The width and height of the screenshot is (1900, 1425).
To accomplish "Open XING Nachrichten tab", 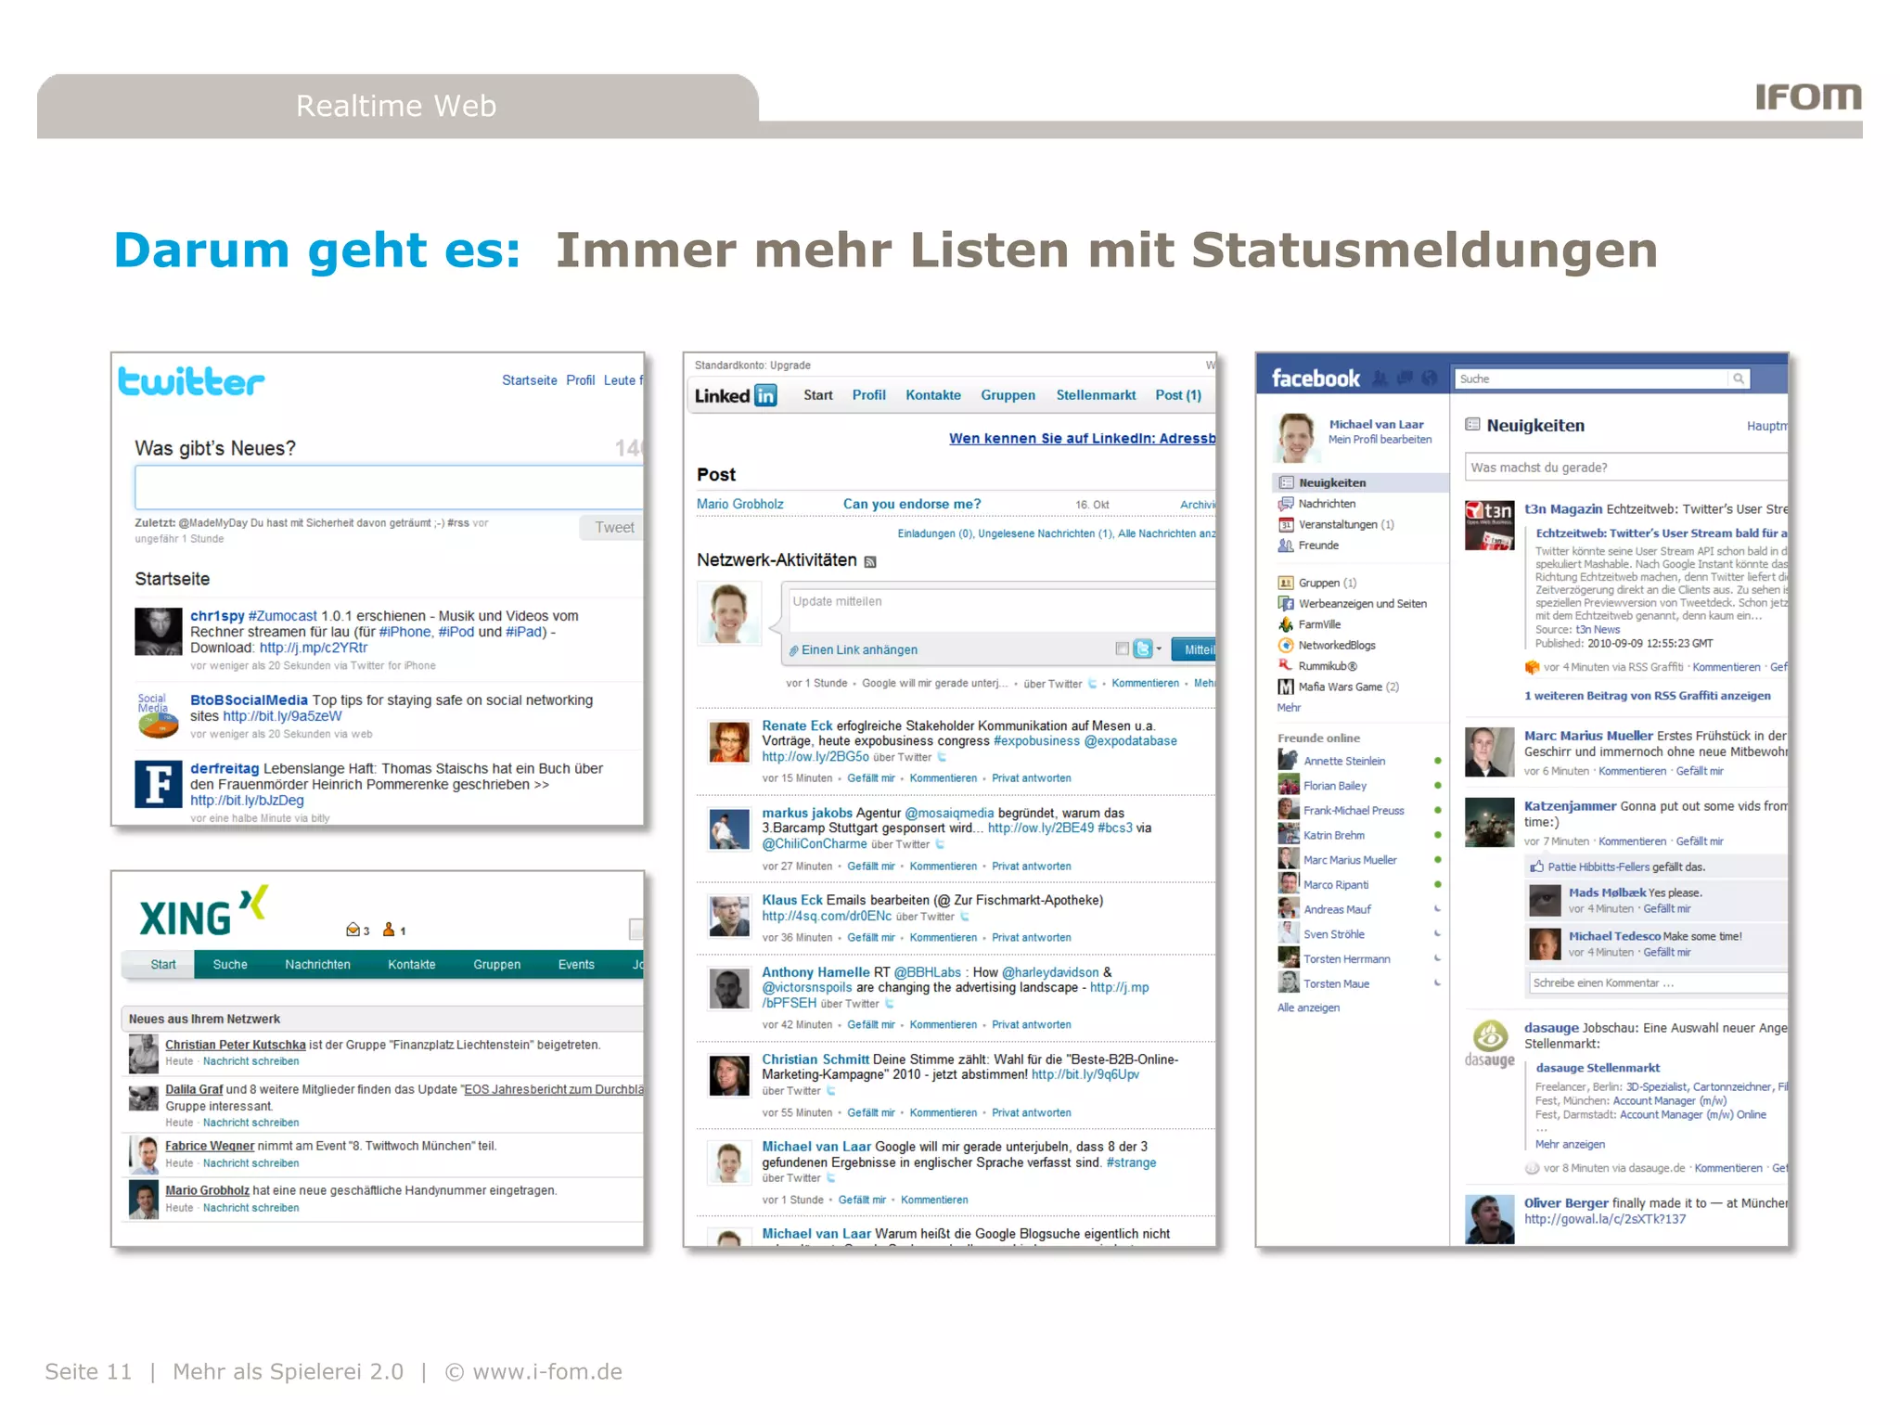I will 317,965.
